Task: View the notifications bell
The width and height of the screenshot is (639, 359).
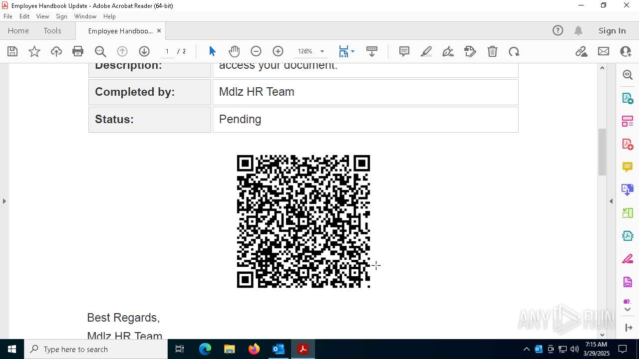Action: [x=579, y=30]
